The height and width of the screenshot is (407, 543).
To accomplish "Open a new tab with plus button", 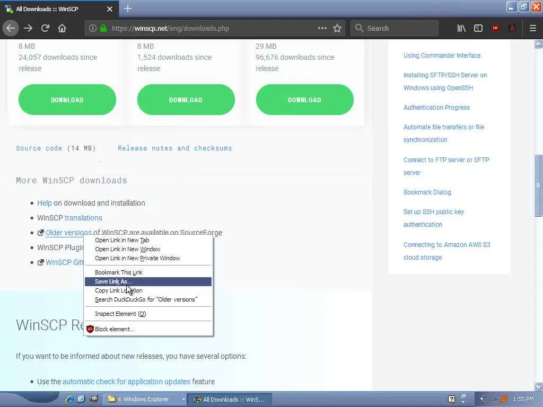I will [128, 8].
